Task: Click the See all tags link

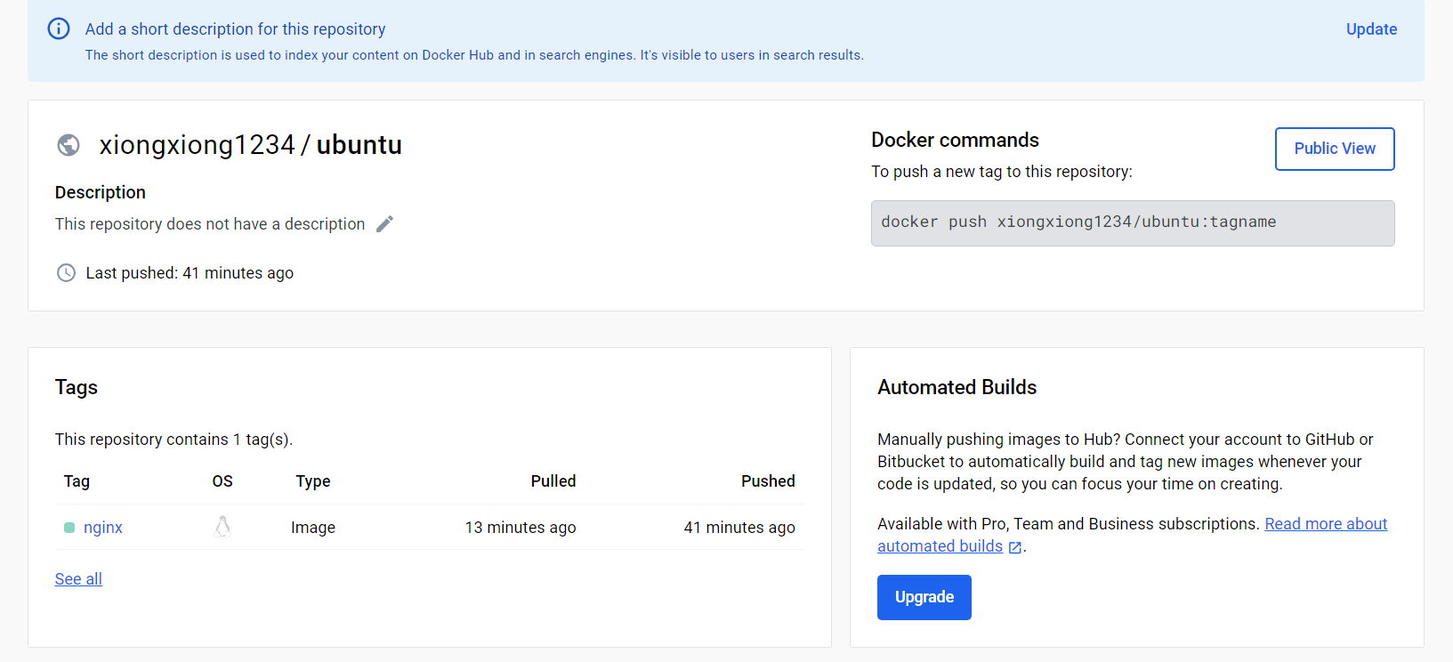Action: point(78,579)
